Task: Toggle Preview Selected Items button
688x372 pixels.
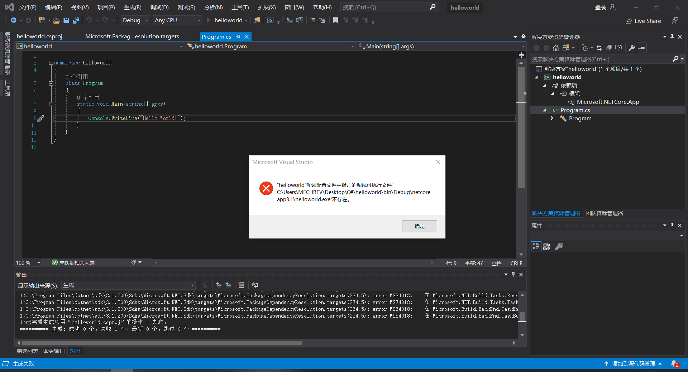Action: (x=642, y=48)
